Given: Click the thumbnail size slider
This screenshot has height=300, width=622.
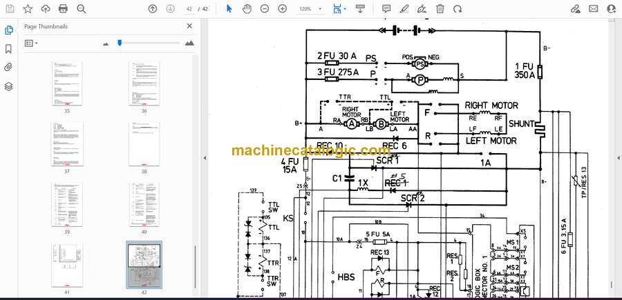Looking at the screenshot, I should tap(120, 43).
